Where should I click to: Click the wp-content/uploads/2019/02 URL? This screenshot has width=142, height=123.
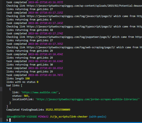click(x=84, y=6)
